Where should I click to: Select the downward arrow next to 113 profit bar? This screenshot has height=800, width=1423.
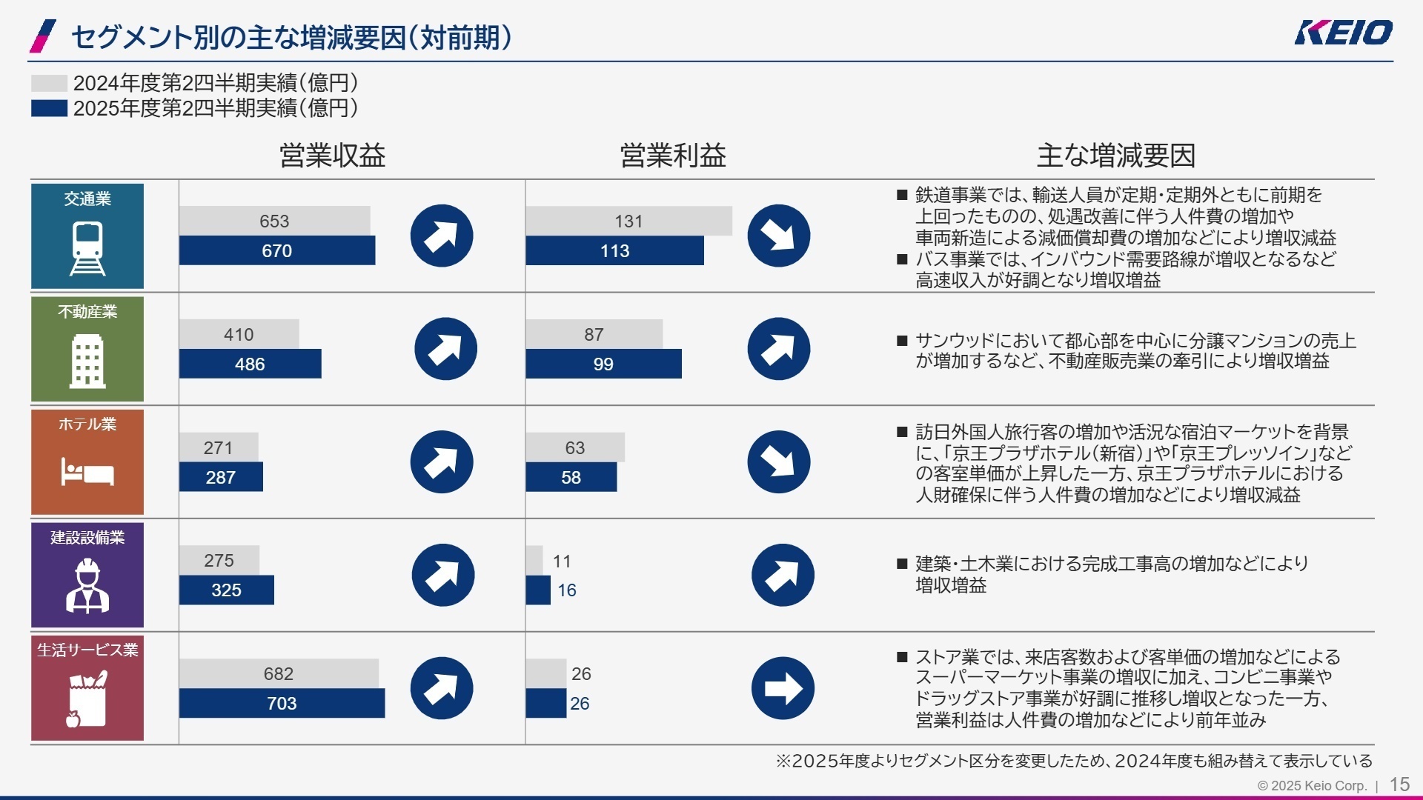[x=779, y=236]
